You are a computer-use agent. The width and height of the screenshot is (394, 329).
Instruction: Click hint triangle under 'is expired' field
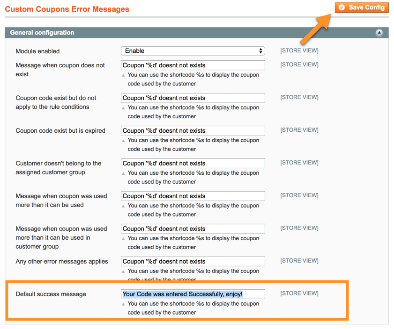(x=124, y=141)
